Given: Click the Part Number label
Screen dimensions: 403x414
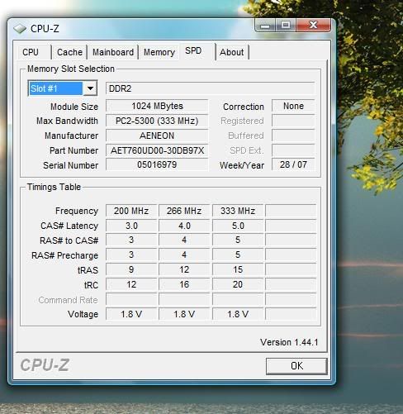Looking at the screenshot, I should pyautogui.click(x=73, y=150).
